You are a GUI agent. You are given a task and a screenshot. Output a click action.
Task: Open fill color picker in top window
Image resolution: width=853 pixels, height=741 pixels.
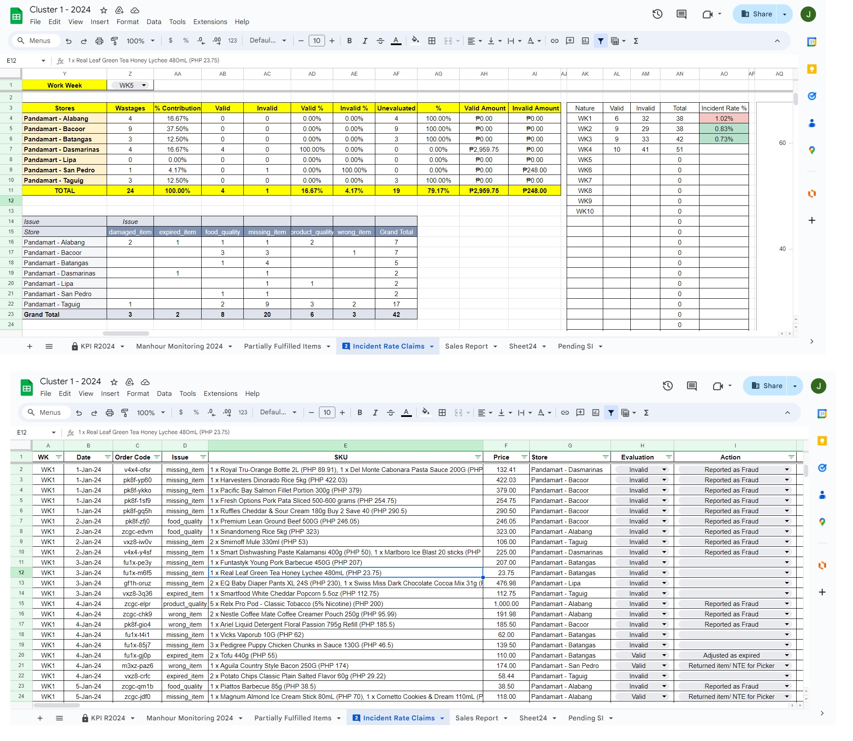tap(415, 40)
